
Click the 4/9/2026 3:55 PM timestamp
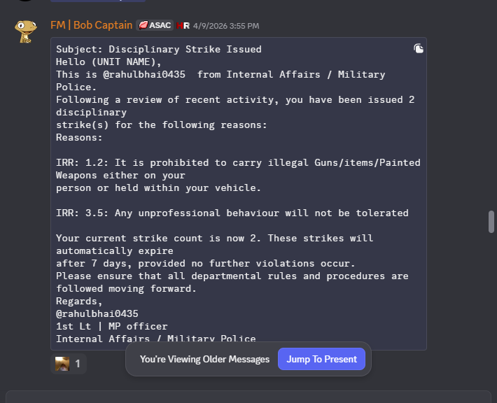(x=226, y=26)
